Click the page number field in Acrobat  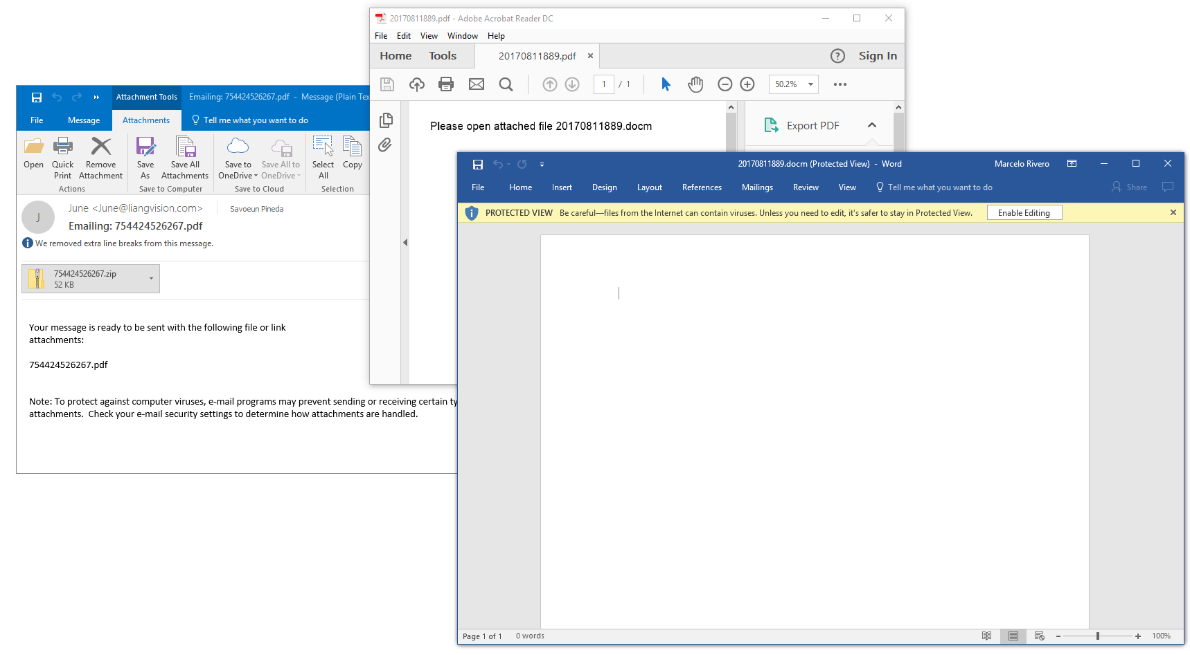pyautogui.click(x=603, y=84)
